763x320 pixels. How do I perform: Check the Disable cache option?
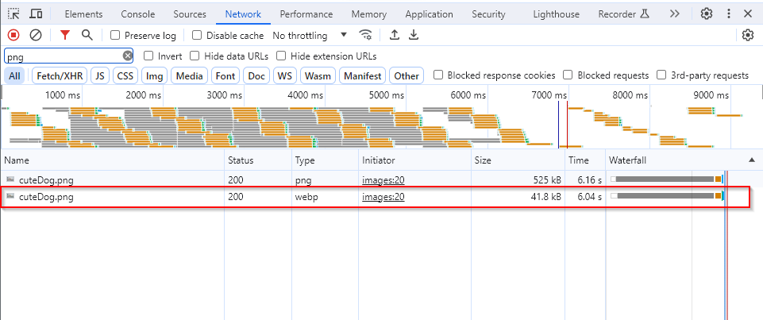click(198, 36)
